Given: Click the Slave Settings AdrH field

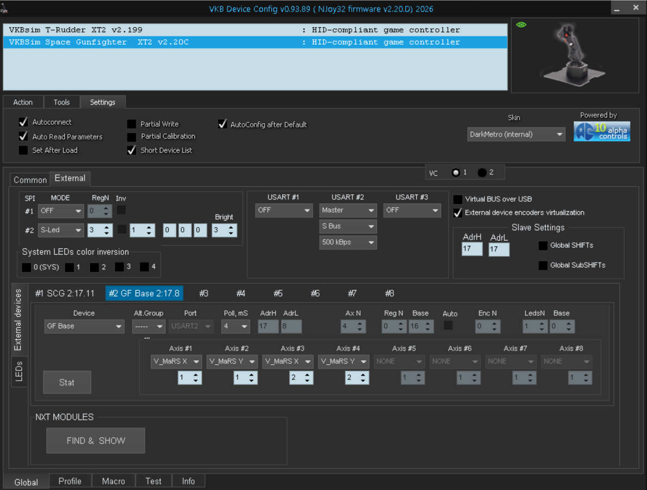Looking at the screenshot, I should 472,249.
